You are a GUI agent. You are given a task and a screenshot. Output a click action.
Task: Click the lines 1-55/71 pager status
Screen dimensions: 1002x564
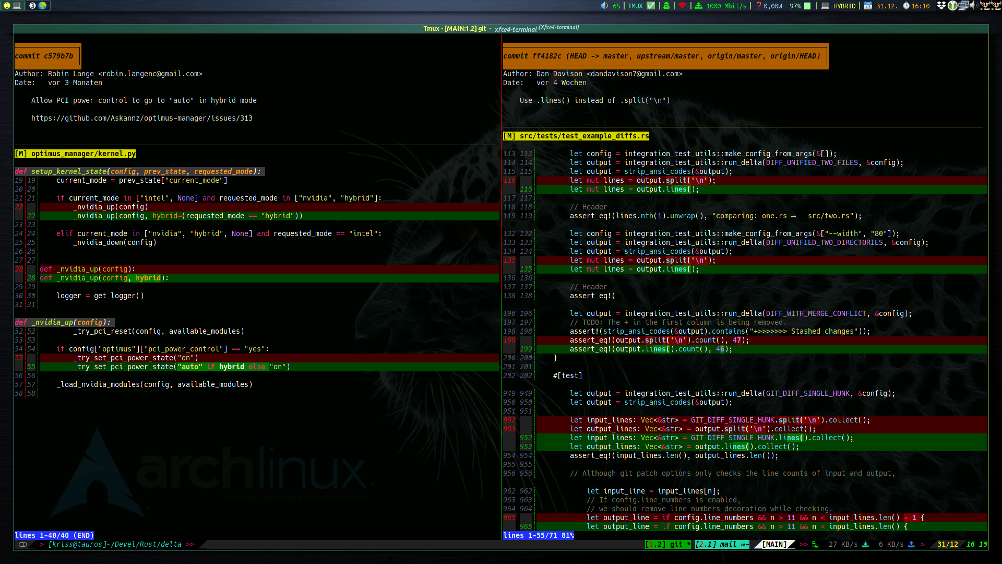click(538, 535)
